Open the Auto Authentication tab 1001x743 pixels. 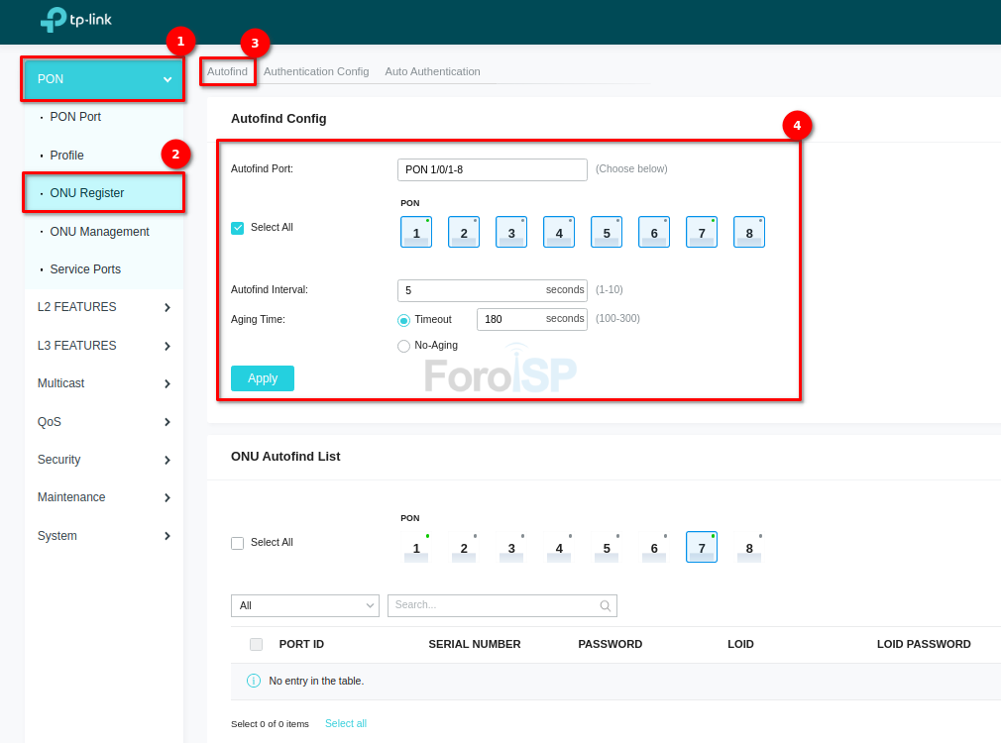pyautogui.click(x=432, y=71)
